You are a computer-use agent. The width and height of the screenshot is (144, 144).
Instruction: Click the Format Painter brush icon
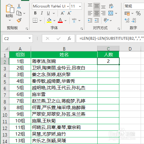(x=19, y=20)
